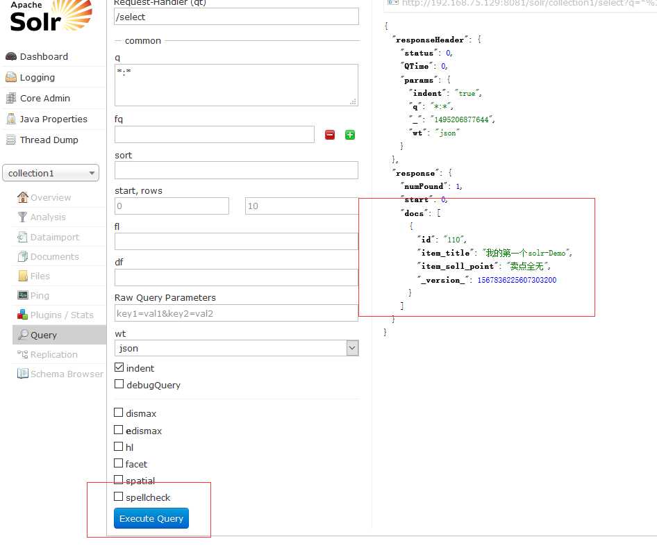657x555 pixels.
Task: Click the "numFound" key in response
Action: (424, 186)
